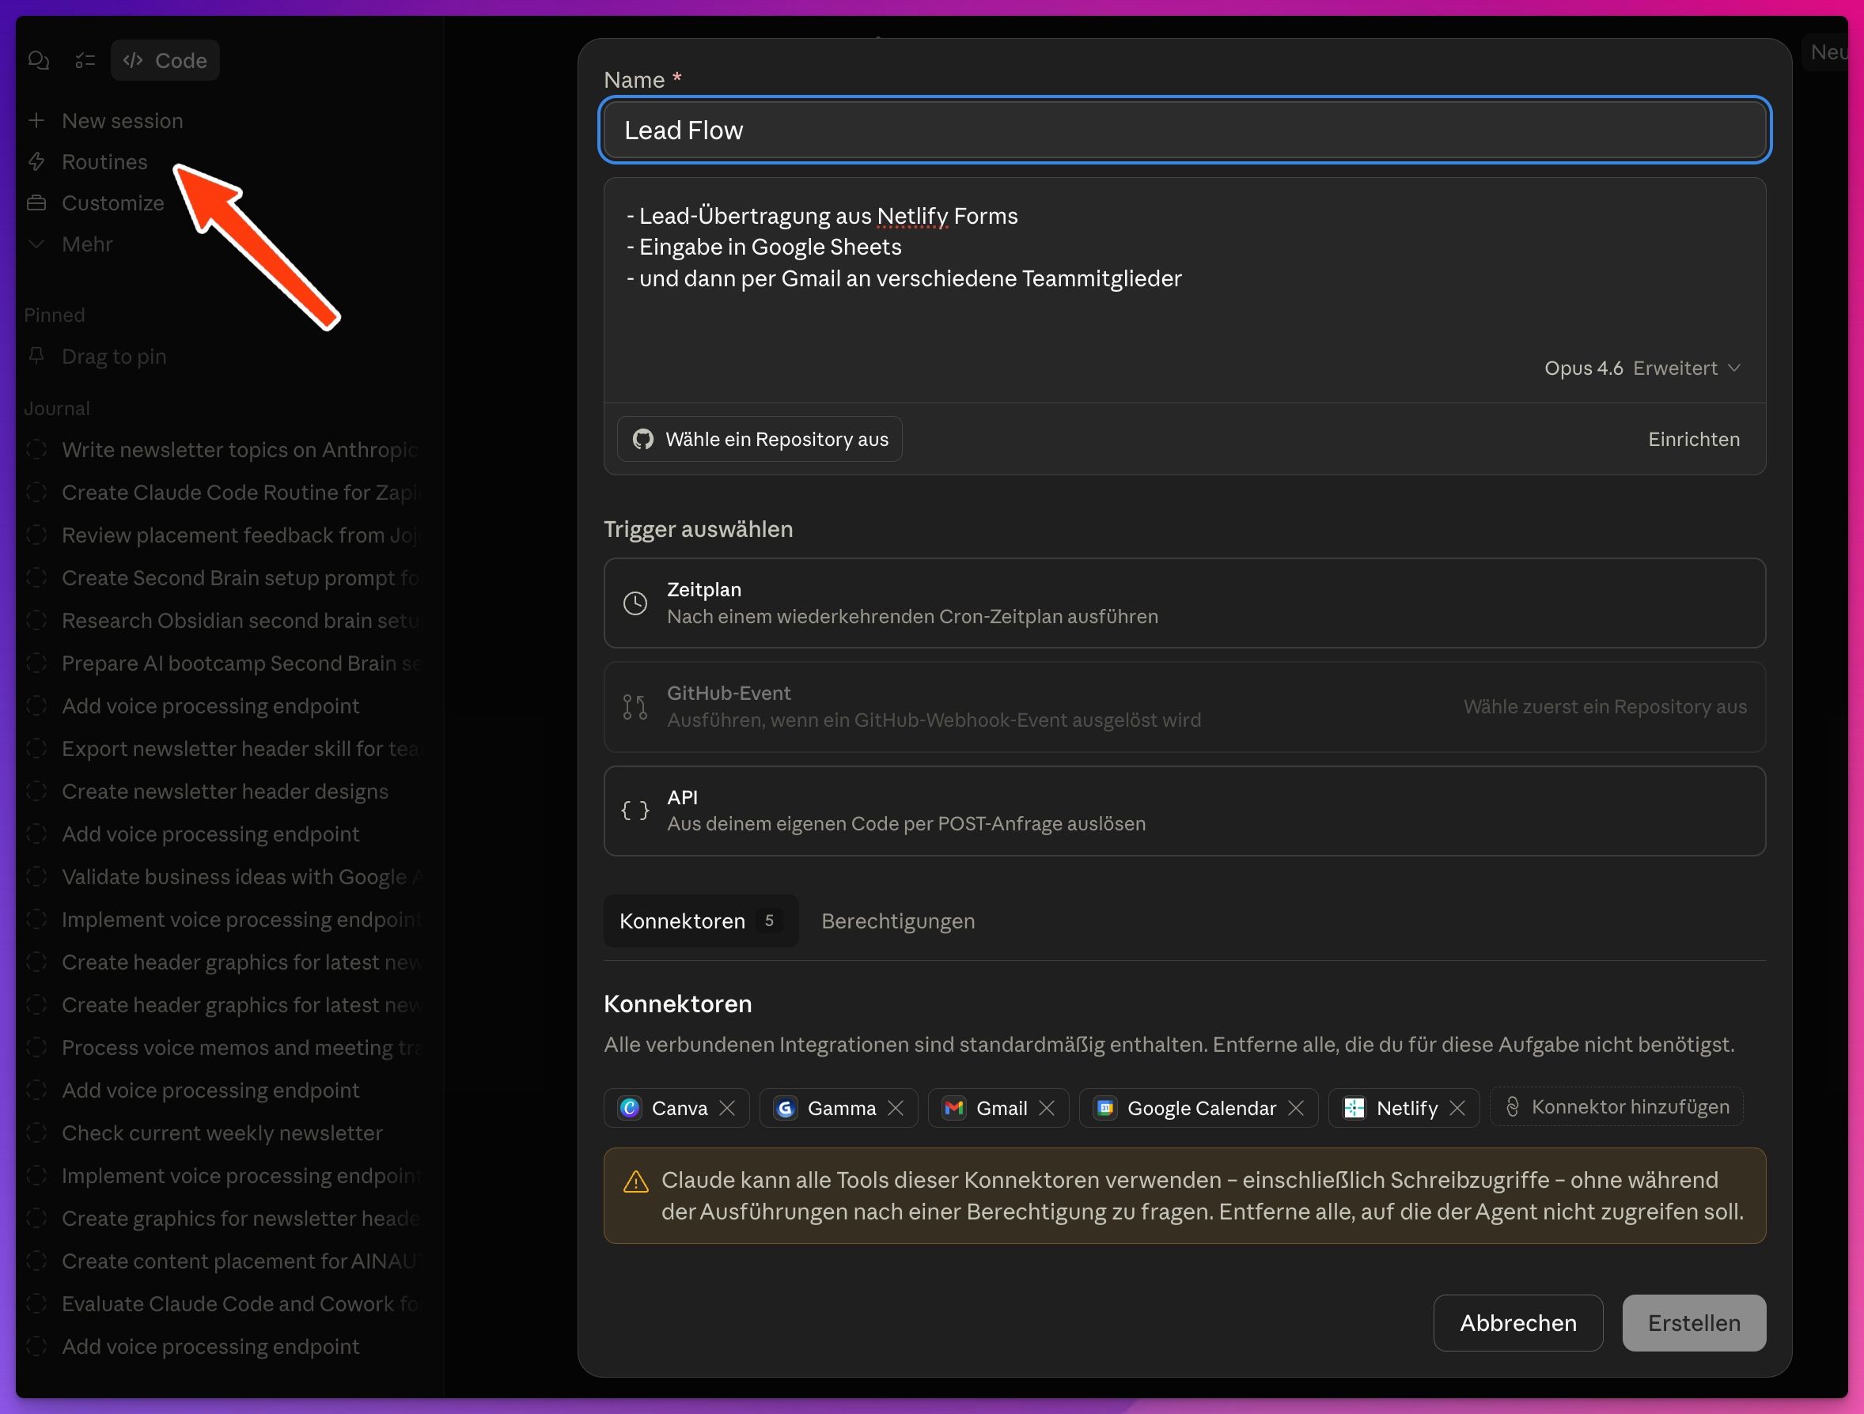Expand the Mehr section
1864x1414 pixels.
(86, 244)
